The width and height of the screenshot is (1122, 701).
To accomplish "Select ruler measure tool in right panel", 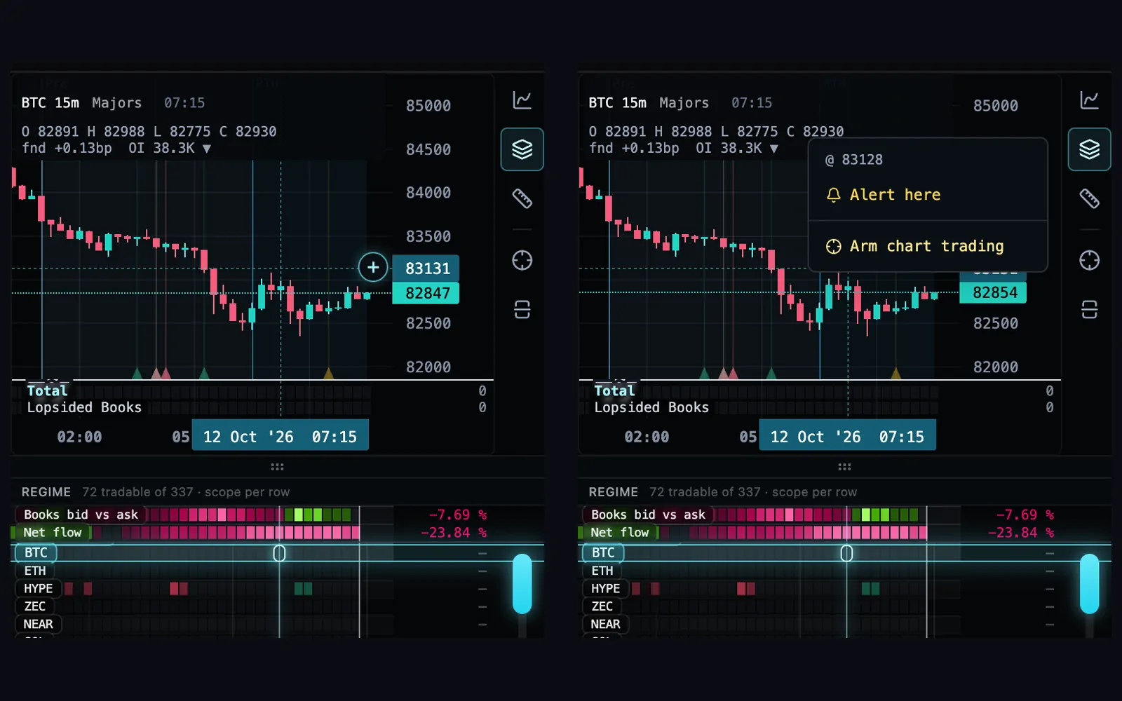I will click(x=1089, y=198).
